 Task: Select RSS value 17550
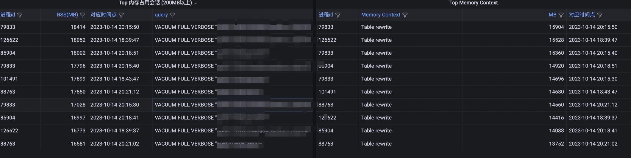pyautogui.click(x=78, y=92)
